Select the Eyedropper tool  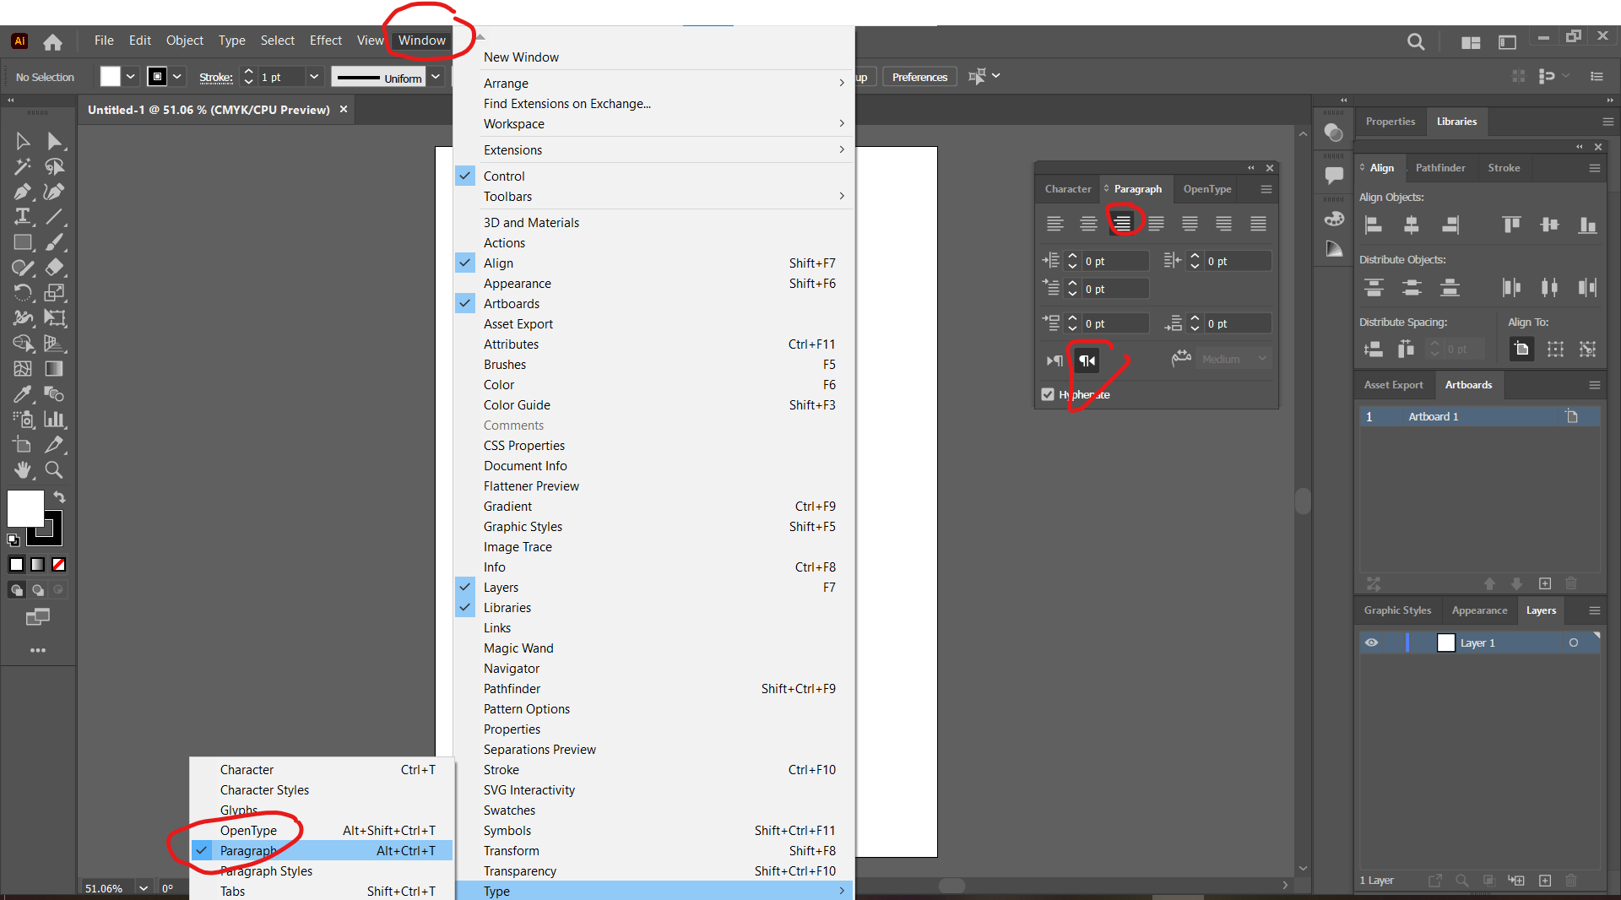click(23, 394)
